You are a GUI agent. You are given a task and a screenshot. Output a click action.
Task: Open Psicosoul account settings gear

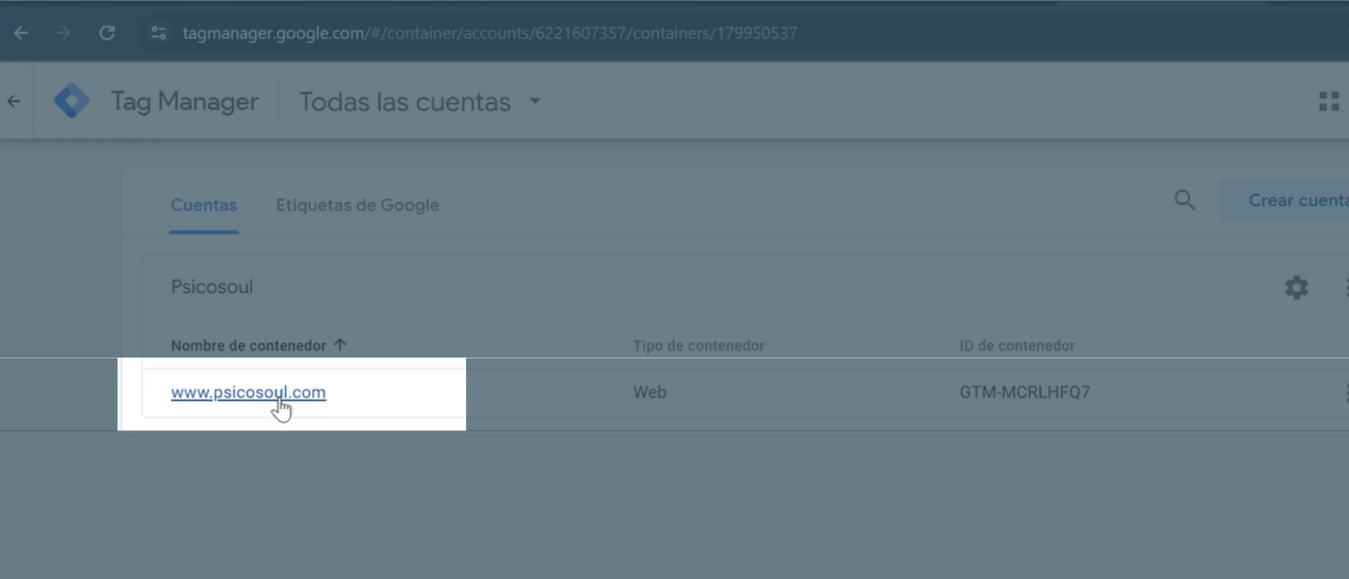[x=1297, y=287]
